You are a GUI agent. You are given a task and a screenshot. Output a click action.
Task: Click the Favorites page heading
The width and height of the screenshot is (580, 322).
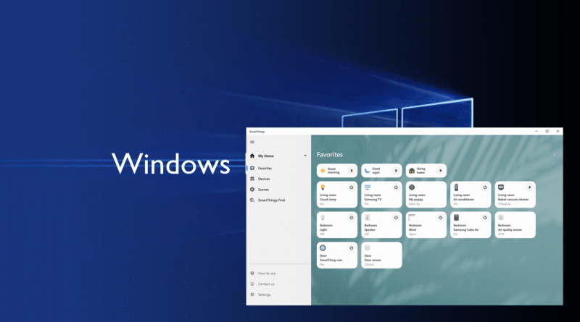[330, 154]
